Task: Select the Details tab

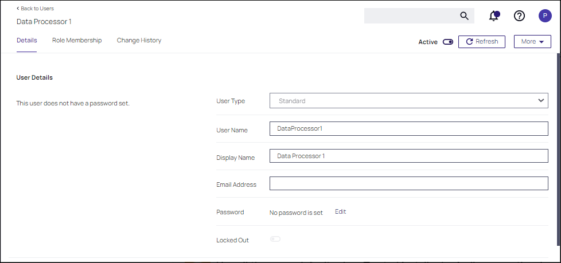Action: coord(26,41)
